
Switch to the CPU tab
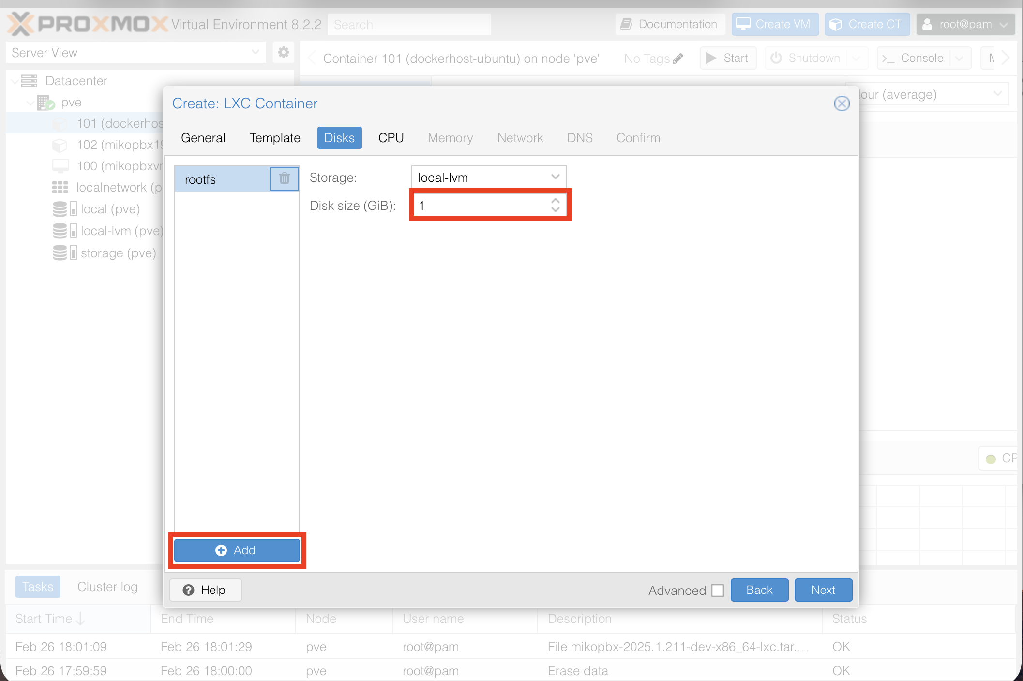391,138
